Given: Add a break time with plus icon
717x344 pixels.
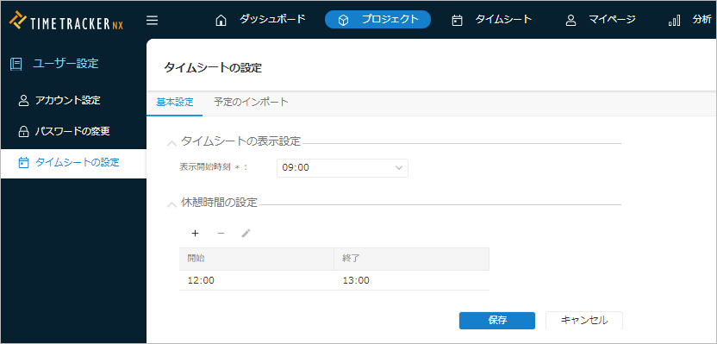Looking at the screenshot, I should coord(196,234).
